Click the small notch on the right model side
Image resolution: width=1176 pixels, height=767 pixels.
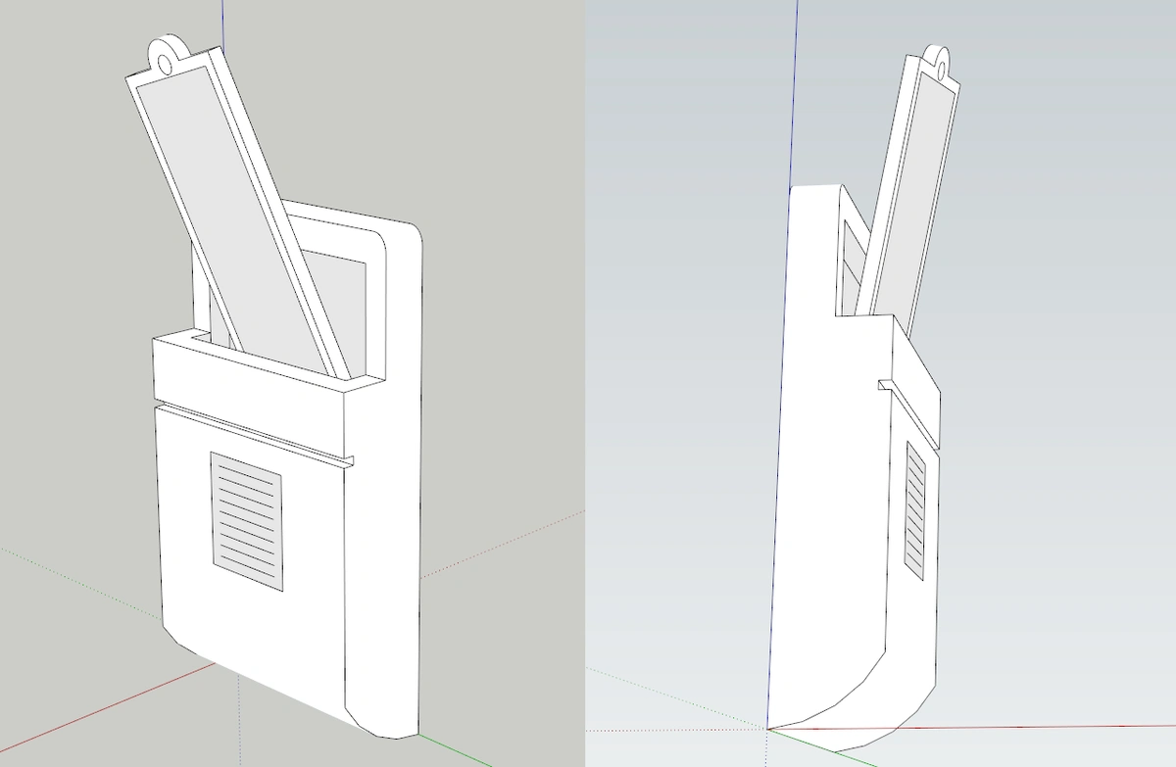(x=884, y=385)
